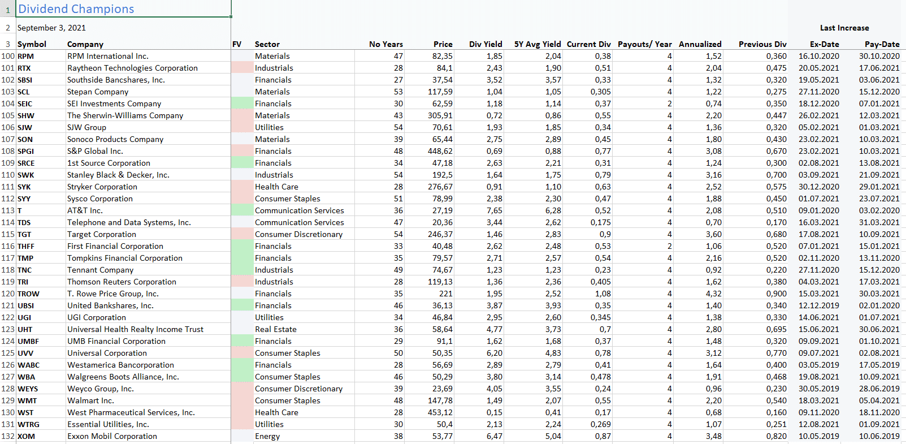Click the Last Increase heading cell
The width and height of the screenshot is (906, 444).
coord(844,28)
